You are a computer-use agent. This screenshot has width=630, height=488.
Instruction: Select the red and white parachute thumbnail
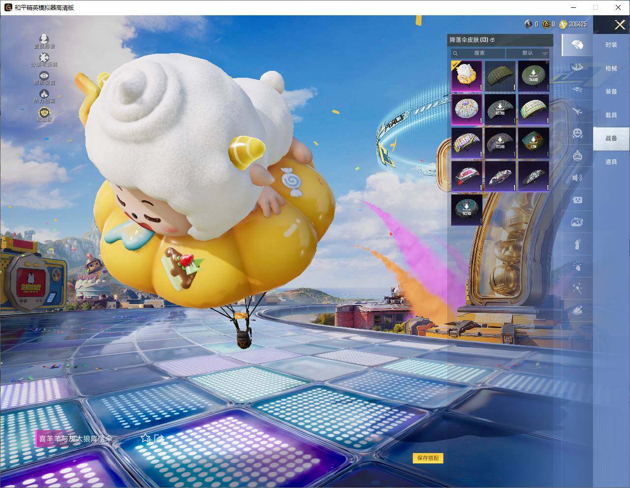click(x=467, y=176)
